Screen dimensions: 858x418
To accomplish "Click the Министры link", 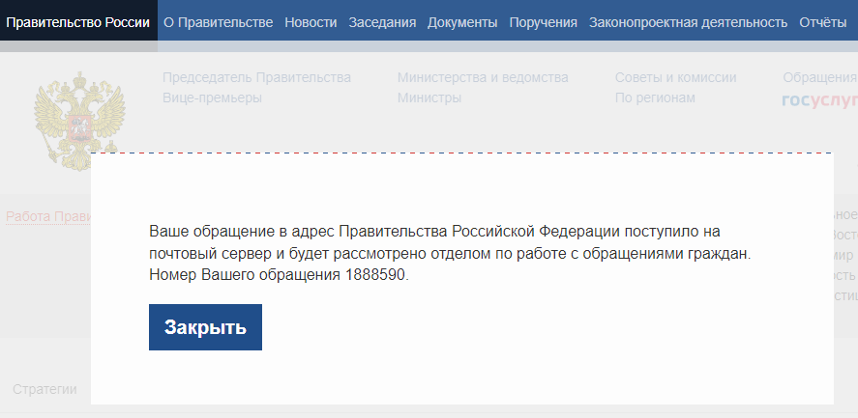I will pos(429,98).
